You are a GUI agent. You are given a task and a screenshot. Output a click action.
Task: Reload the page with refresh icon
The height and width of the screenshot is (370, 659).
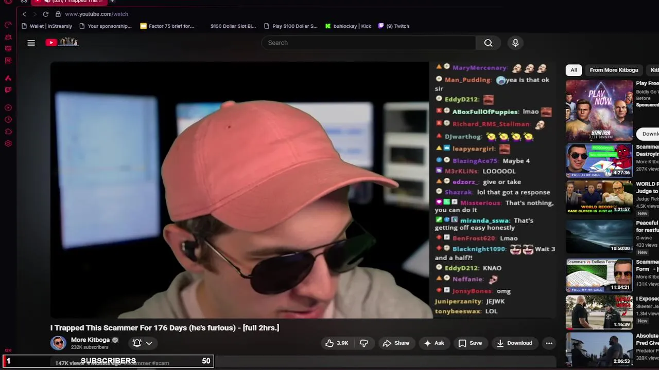pos(46,14)
